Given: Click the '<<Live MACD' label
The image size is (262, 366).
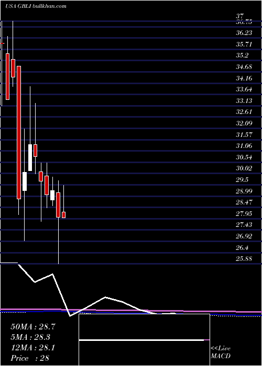Looking at the screenshot, I should (x=221, y=352).
